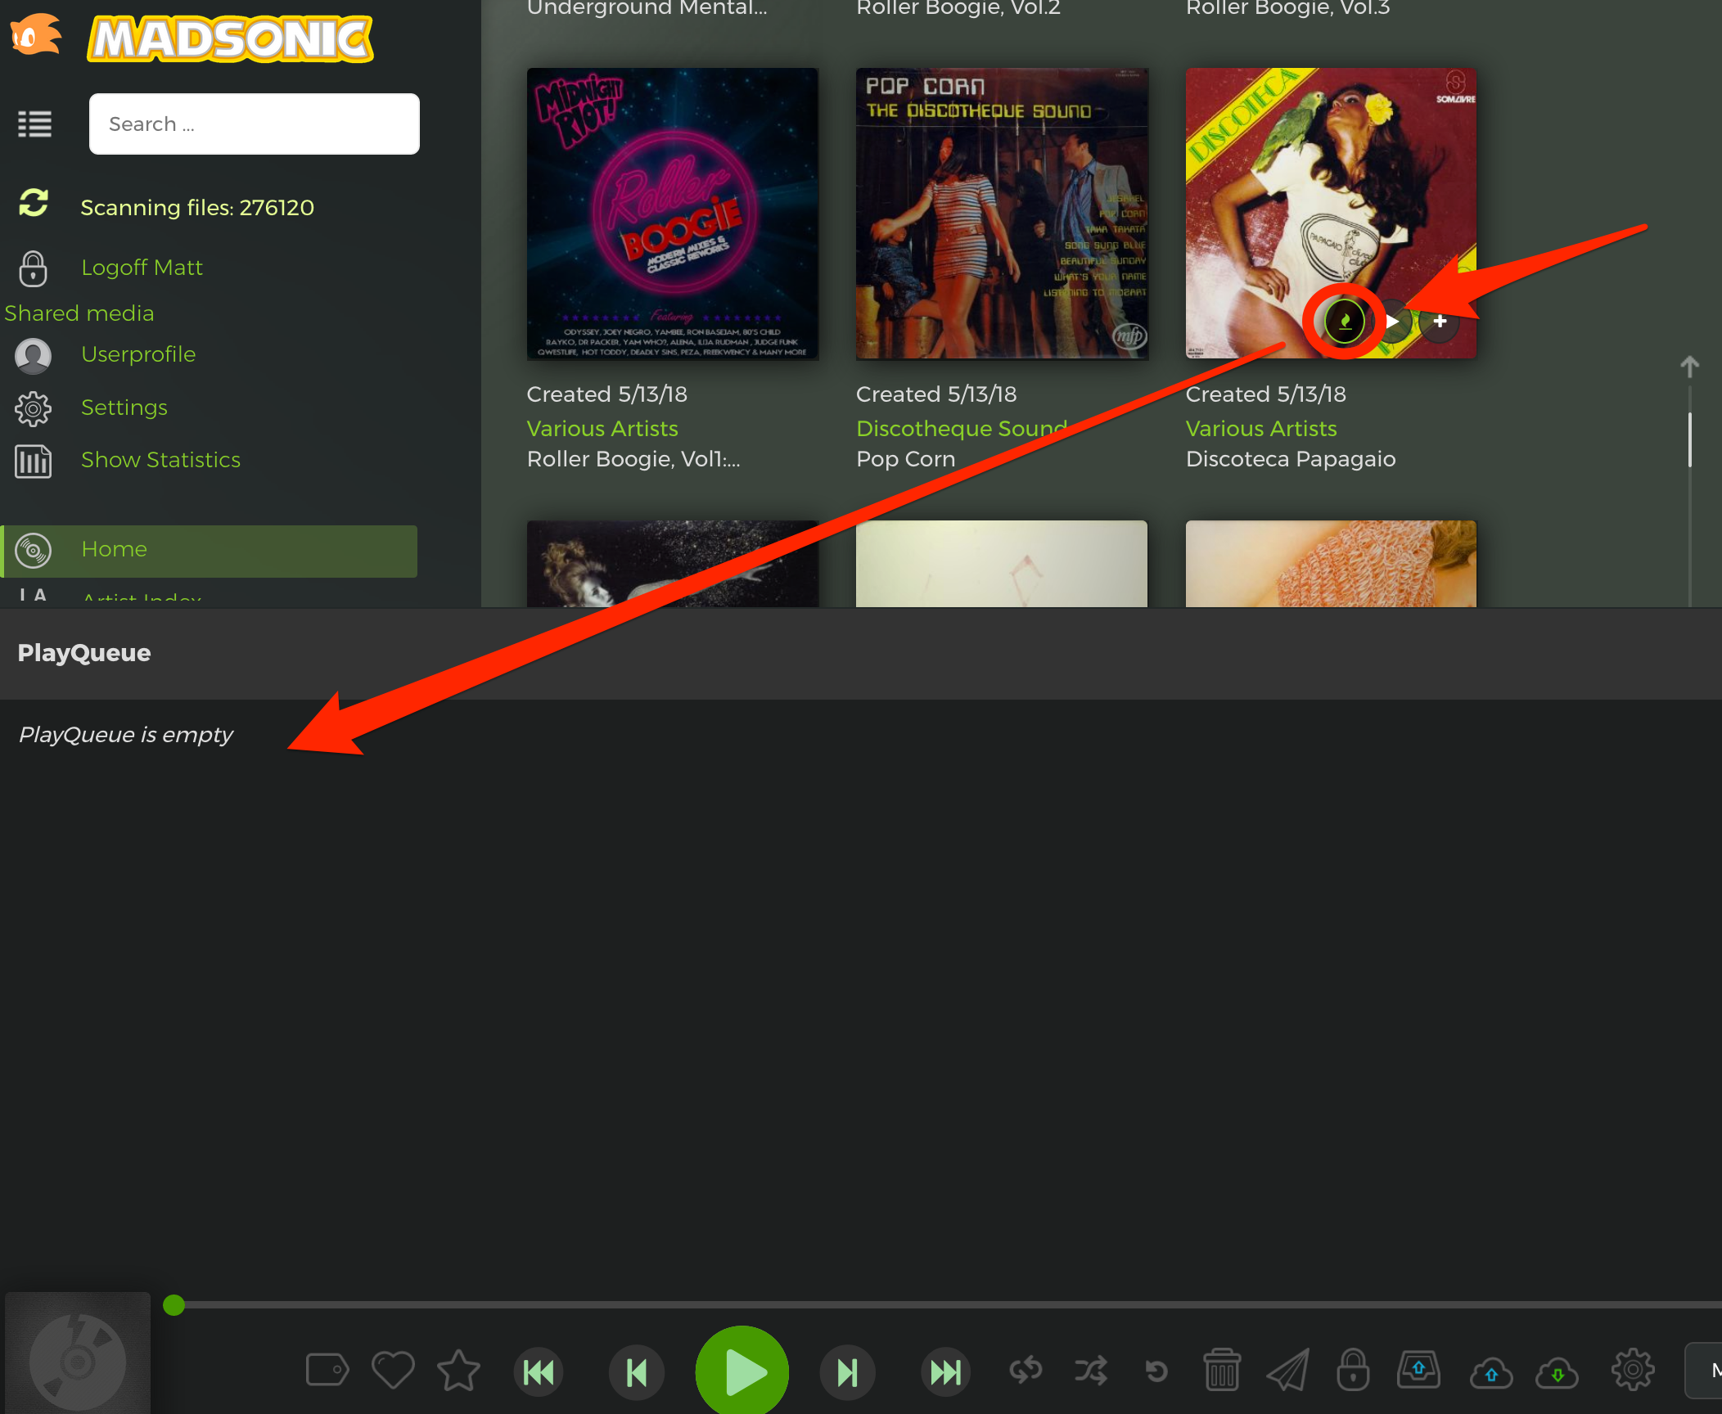Open the Roller Boogie Vol1 album cover

(x=673, y=214)
